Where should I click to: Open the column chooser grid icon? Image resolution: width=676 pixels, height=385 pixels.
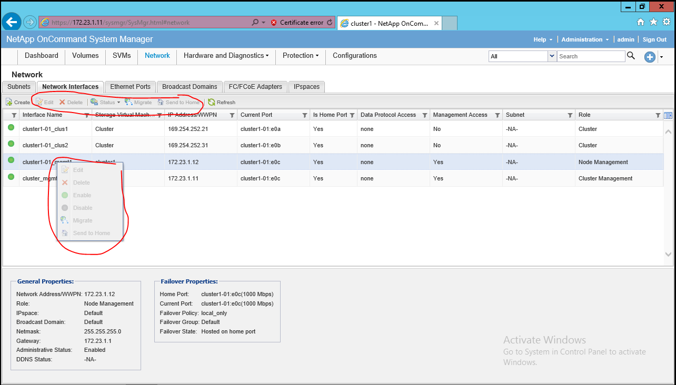tap(668, 115)
